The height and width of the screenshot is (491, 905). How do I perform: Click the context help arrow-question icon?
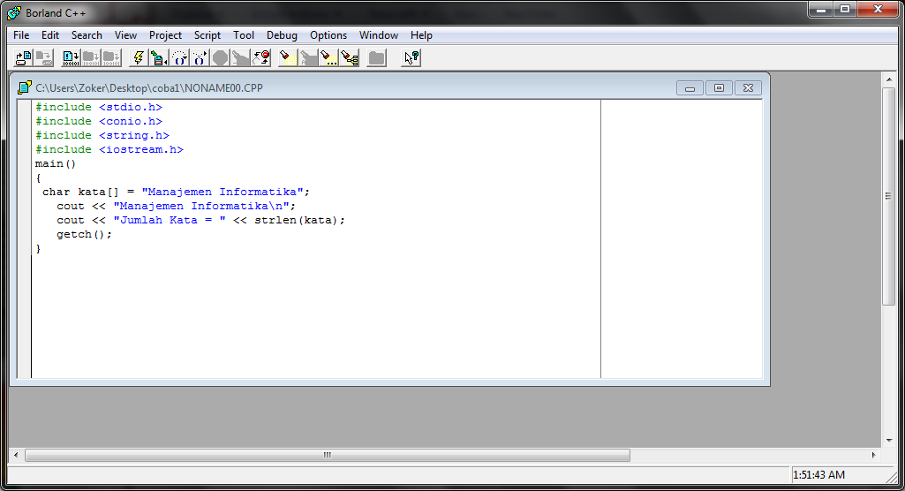(411, 57)
